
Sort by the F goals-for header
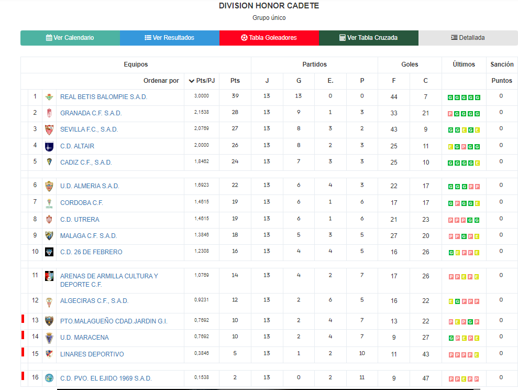click(x=394, y=81)
